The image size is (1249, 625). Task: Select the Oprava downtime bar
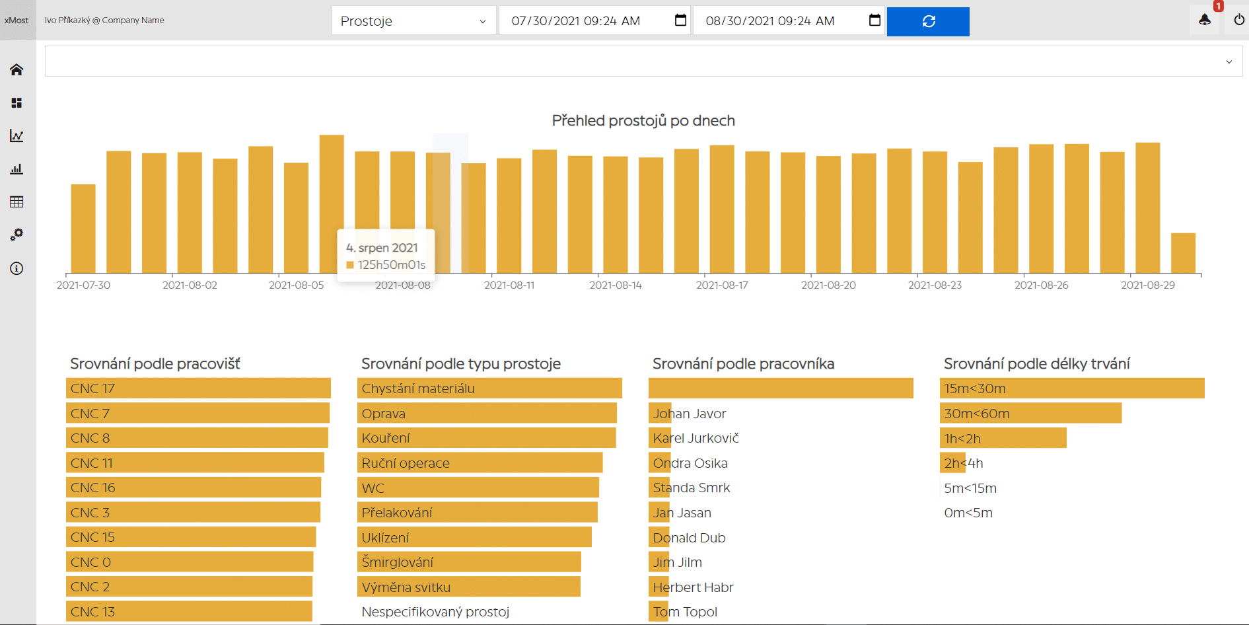[x=487, y=413]
